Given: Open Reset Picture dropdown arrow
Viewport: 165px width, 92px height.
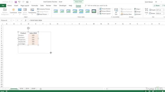Looking at the screenshot, I should 48,14.
